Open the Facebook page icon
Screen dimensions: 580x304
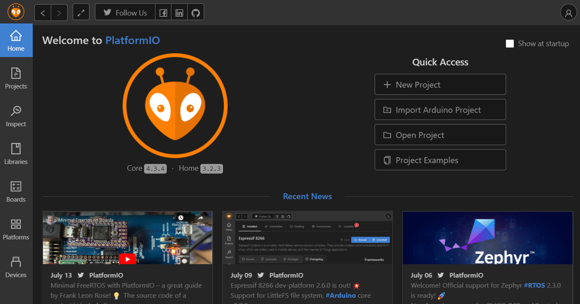pos(163,13)
